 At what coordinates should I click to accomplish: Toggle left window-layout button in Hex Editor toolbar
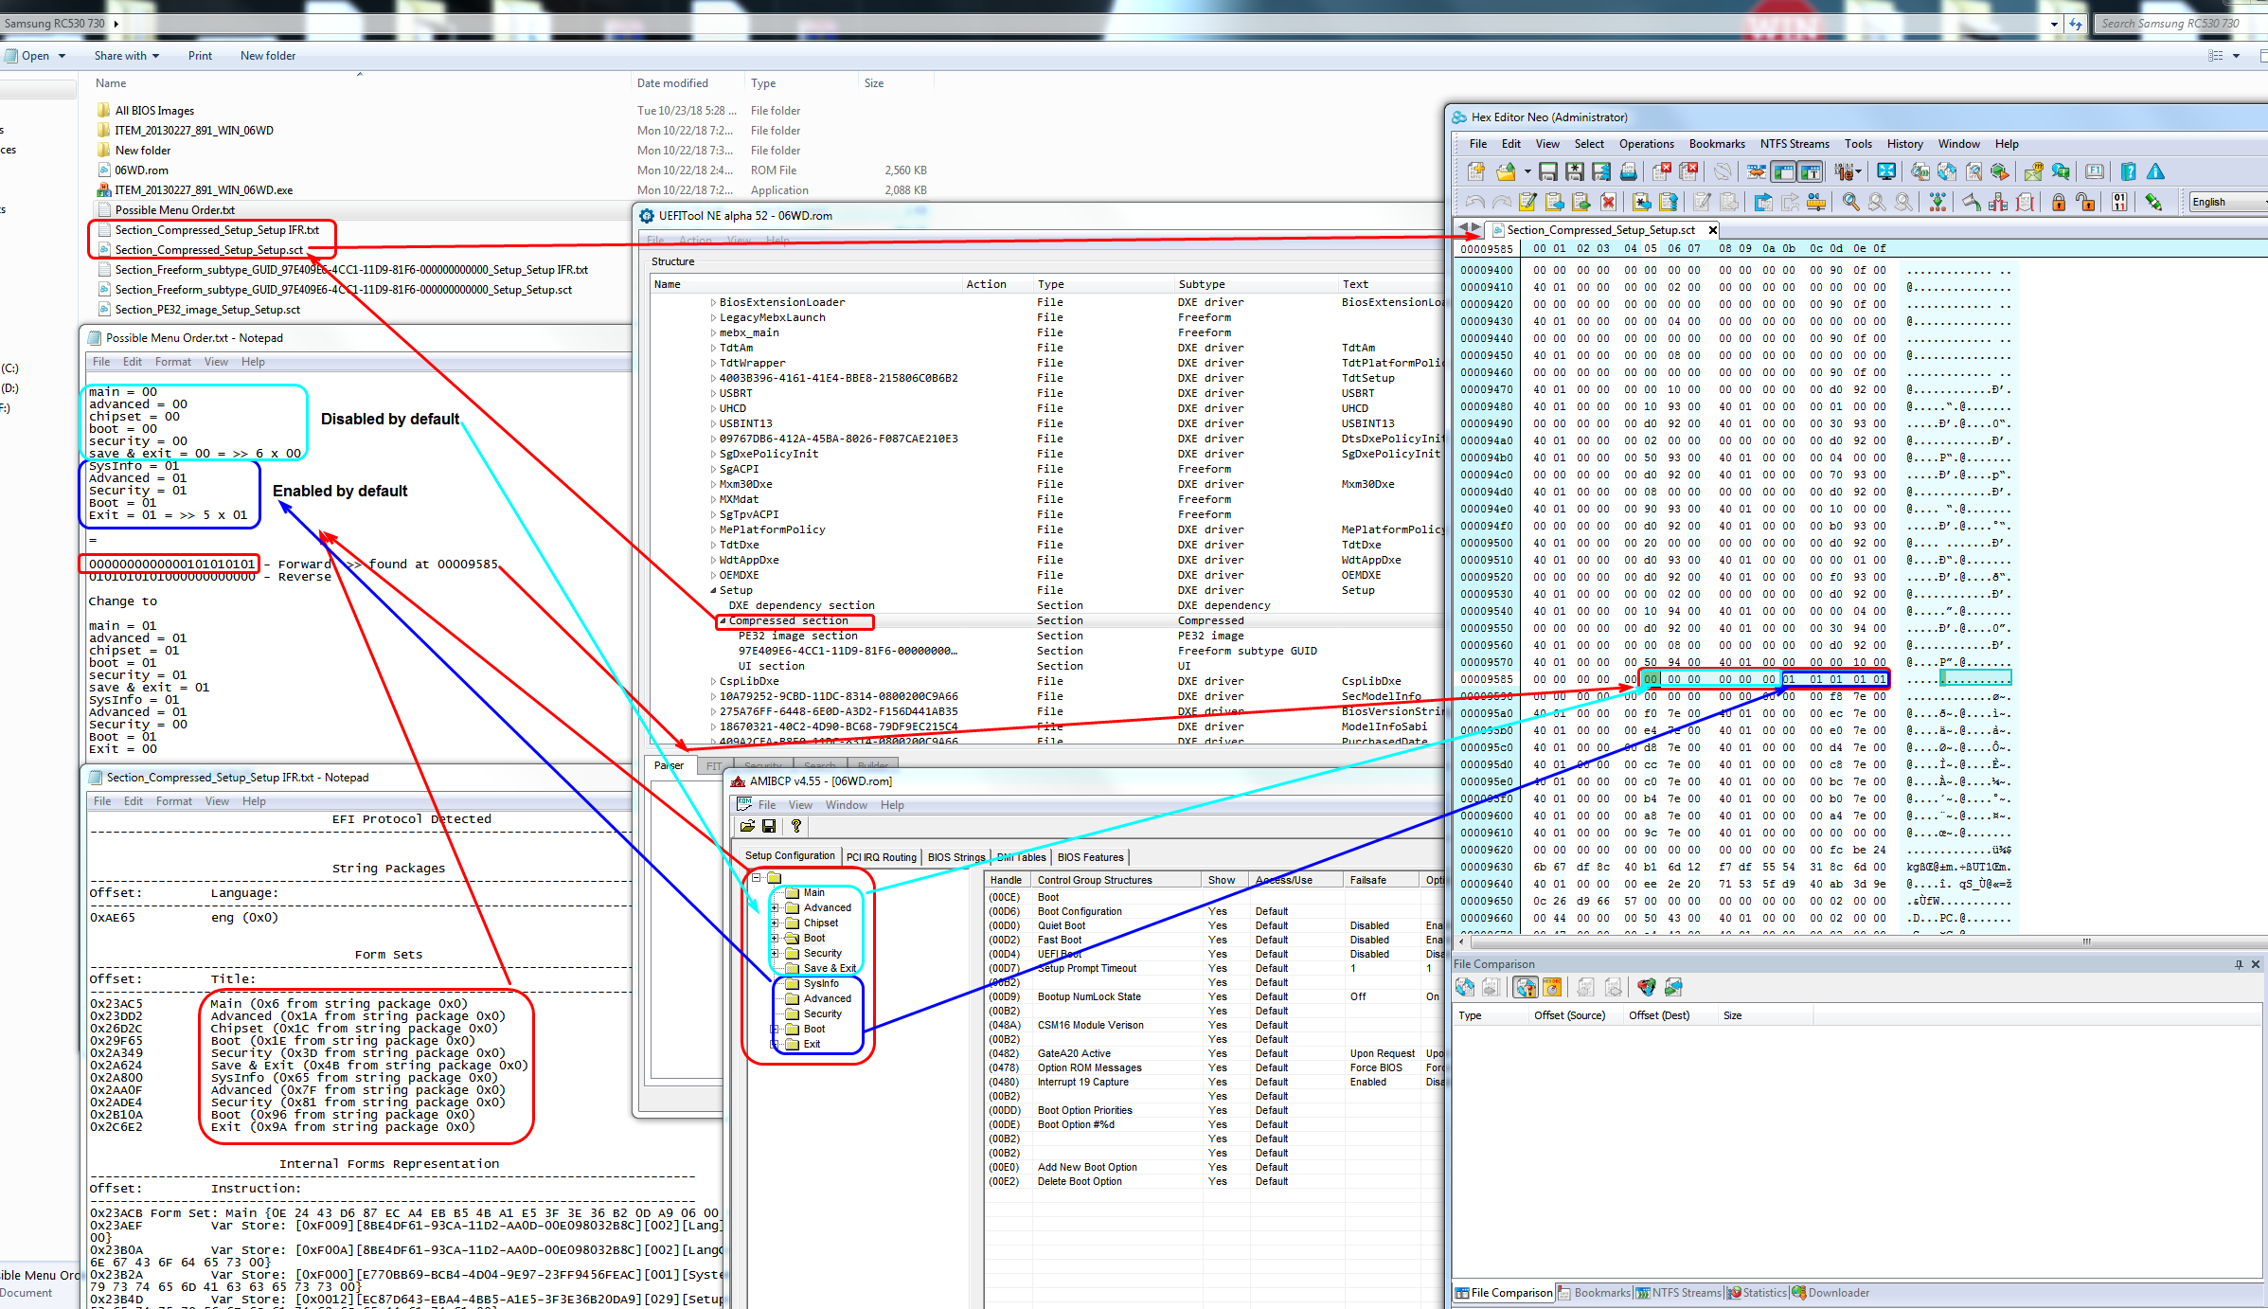(1783, 171)
